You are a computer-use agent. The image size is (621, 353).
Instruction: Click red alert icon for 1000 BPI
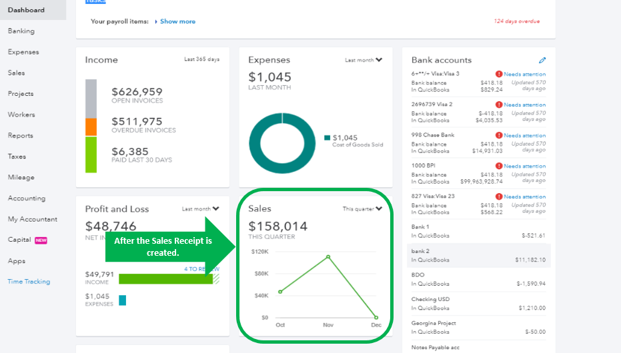(499, 166)
